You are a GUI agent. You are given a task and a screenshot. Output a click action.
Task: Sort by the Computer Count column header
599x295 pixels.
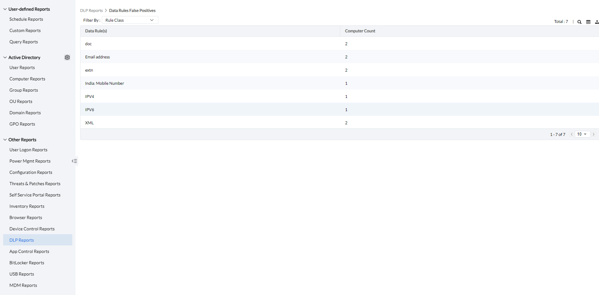click(x=360, y=31)
